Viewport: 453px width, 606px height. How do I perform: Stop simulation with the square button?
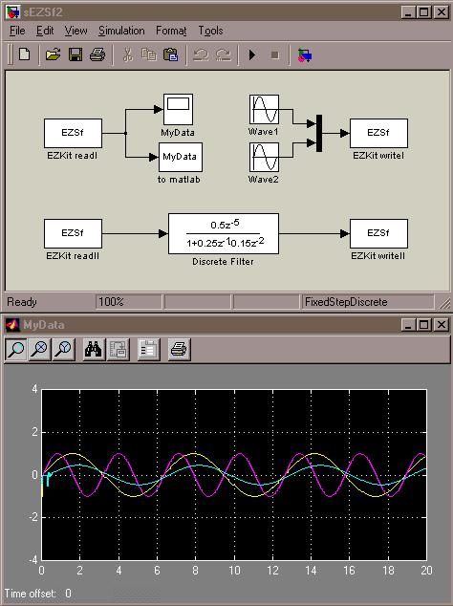275,54
